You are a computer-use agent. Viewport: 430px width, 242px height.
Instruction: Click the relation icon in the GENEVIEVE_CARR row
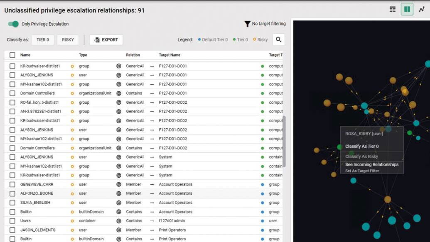coord(118,184)
